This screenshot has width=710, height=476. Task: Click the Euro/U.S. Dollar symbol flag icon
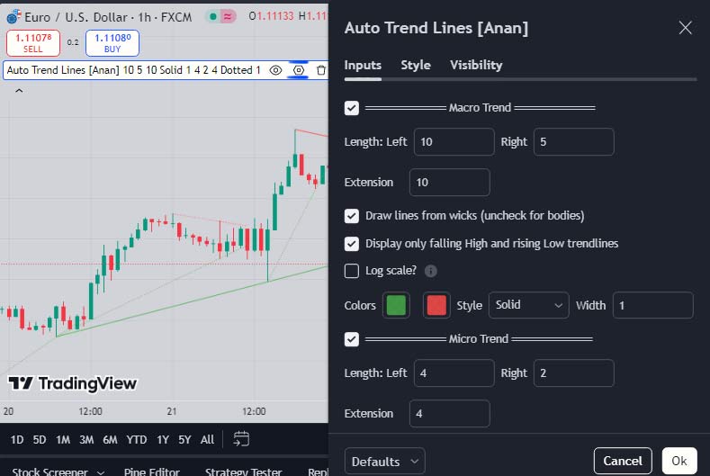click(13, 17)
